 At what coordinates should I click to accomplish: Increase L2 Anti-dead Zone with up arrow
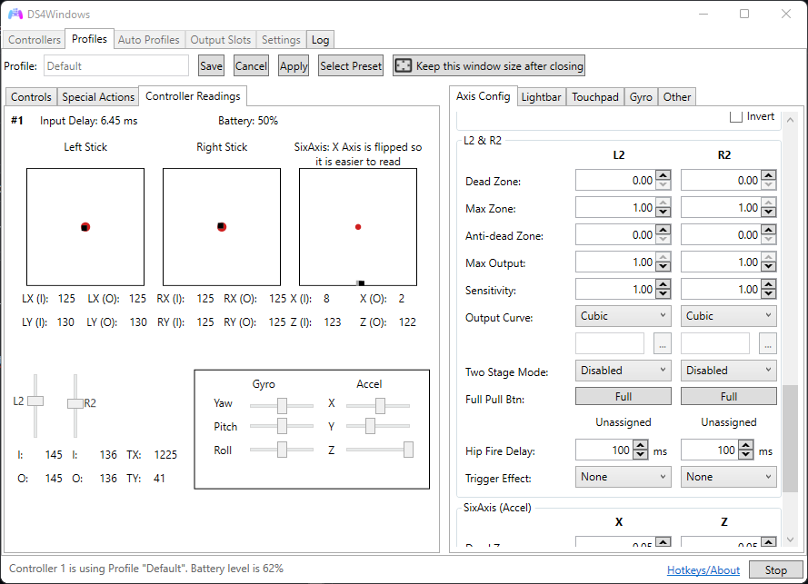point(663,230)
